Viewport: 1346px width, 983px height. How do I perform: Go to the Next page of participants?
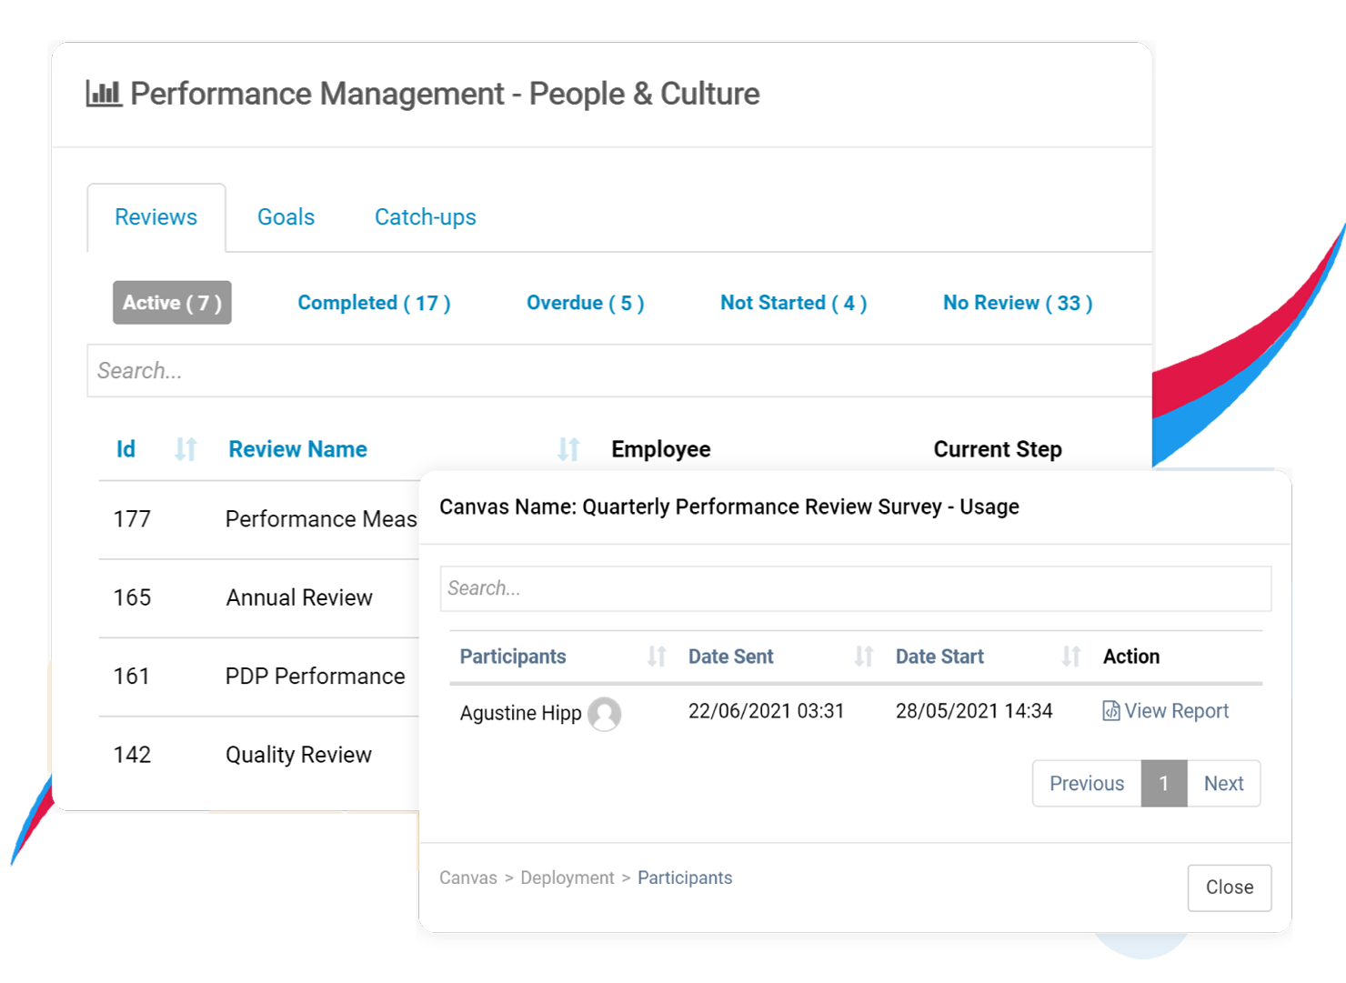[x=1223, y=783]
